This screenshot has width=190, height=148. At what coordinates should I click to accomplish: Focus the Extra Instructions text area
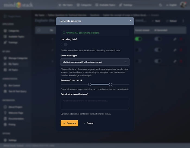click(x=95, y=104)
